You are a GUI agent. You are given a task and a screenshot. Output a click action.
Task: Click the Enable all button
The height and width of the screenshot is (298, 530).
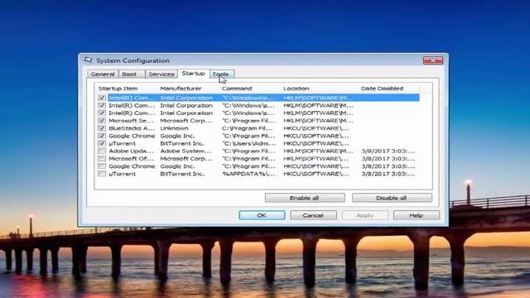point(305,198)
